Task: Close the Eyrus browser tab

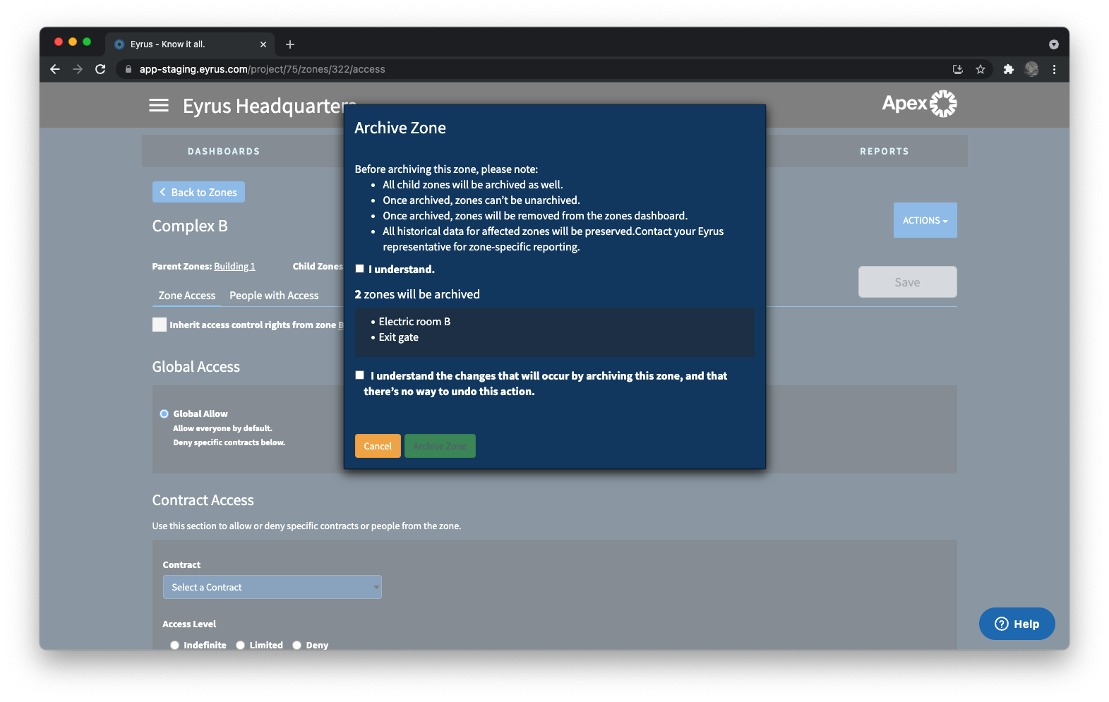Action: pos(263,44)
